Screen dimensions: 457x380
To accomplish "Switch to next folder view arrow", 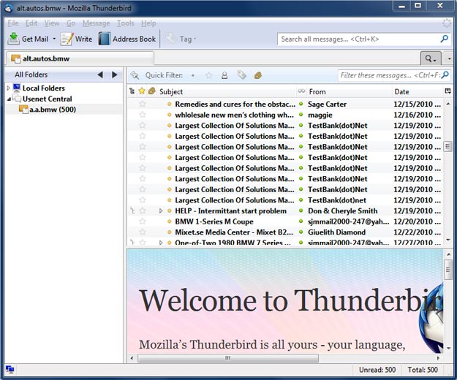I will tap(115, 75).
